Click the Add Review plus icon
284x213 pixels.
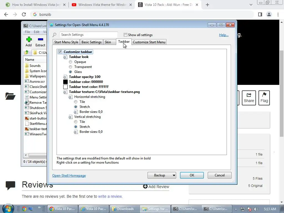coord(145,186)
